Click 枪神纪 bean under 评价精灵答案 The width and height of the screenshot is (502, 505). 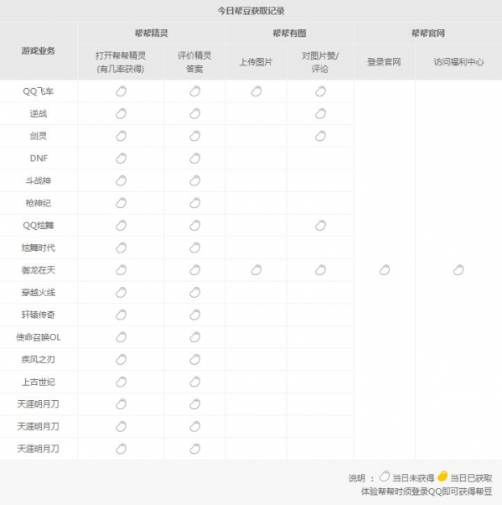pos(194,203)
